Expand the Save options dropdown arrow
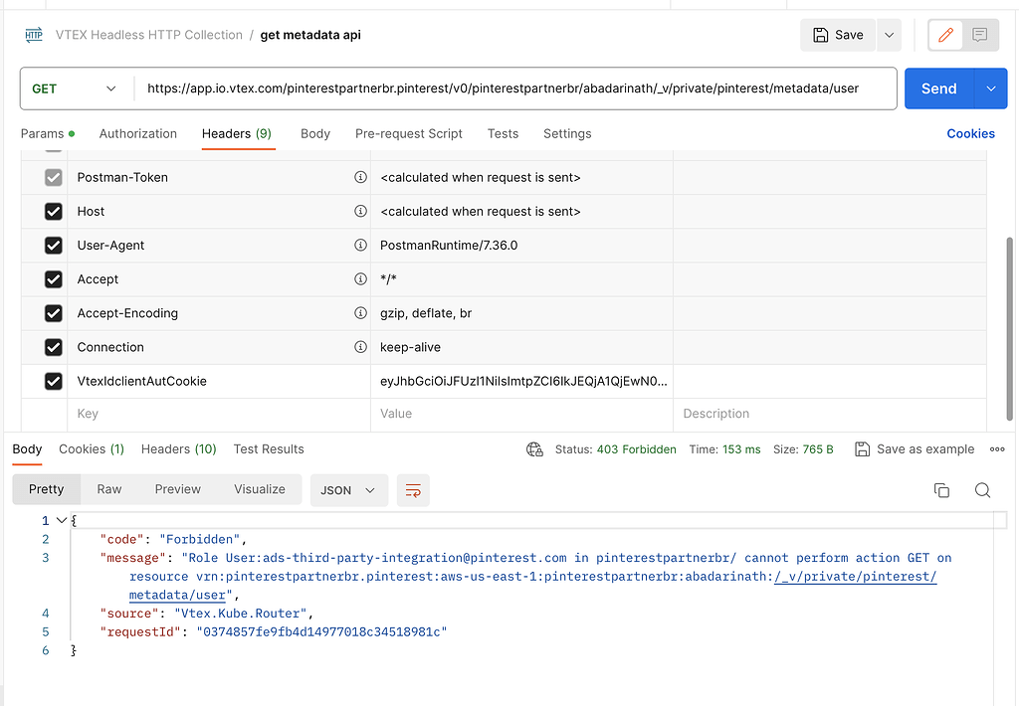1019x706 pixels. click(x=889, y=35)
